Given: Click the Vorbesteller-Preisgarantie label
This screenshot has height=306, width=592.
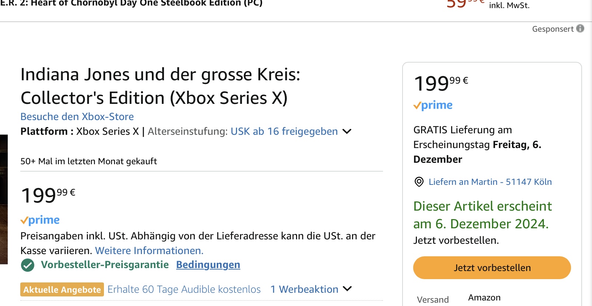Looking at the screenshot, I should [105, 265].
